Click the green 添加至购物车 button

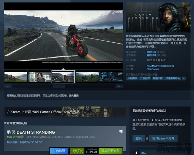point(111,150)
